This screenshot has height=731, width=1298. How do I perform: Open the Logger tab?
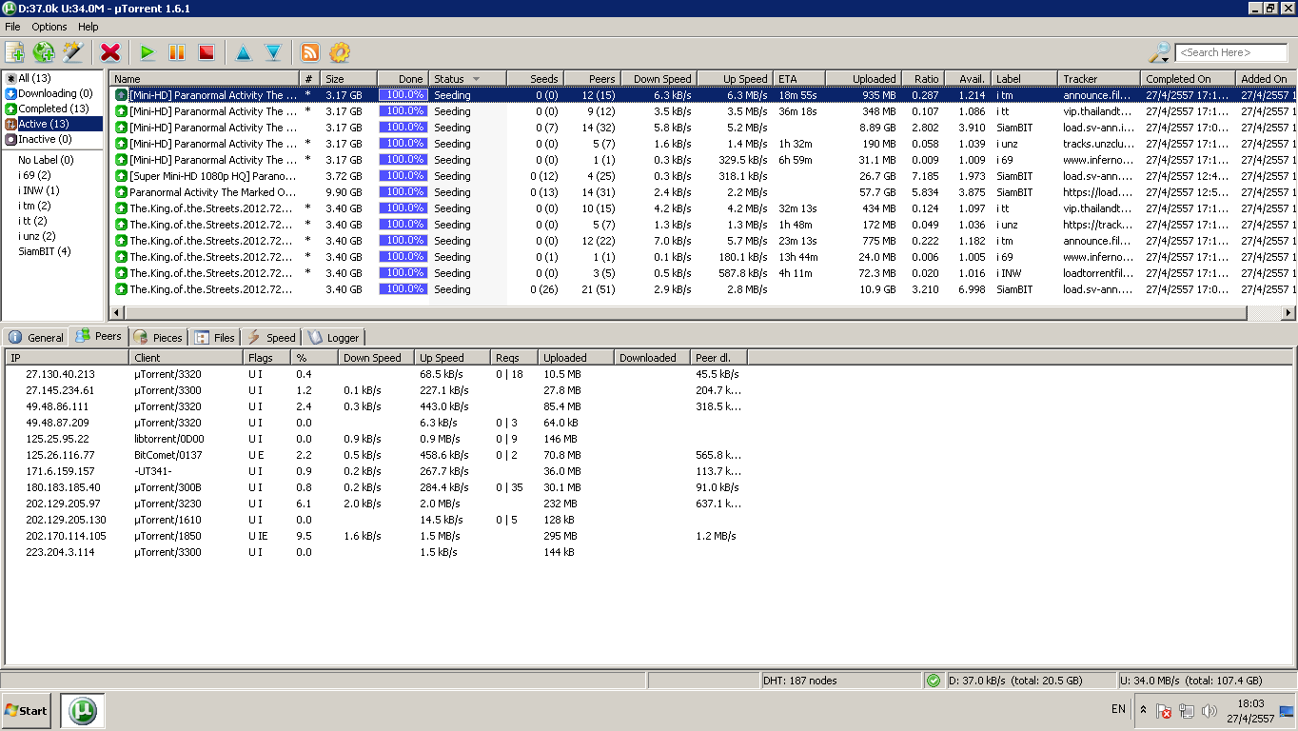[333, 338]
